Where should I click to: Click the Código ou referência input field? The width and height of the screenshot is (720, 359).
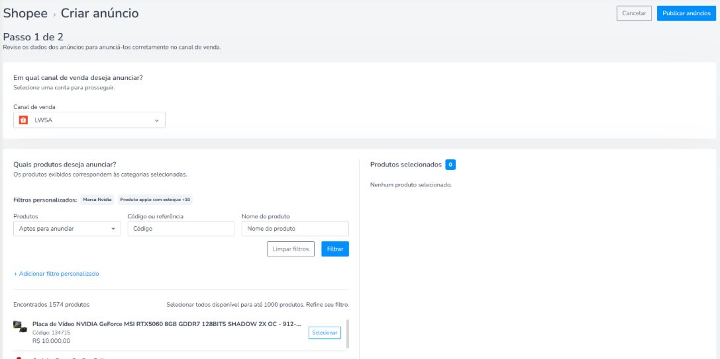point(181,228)
